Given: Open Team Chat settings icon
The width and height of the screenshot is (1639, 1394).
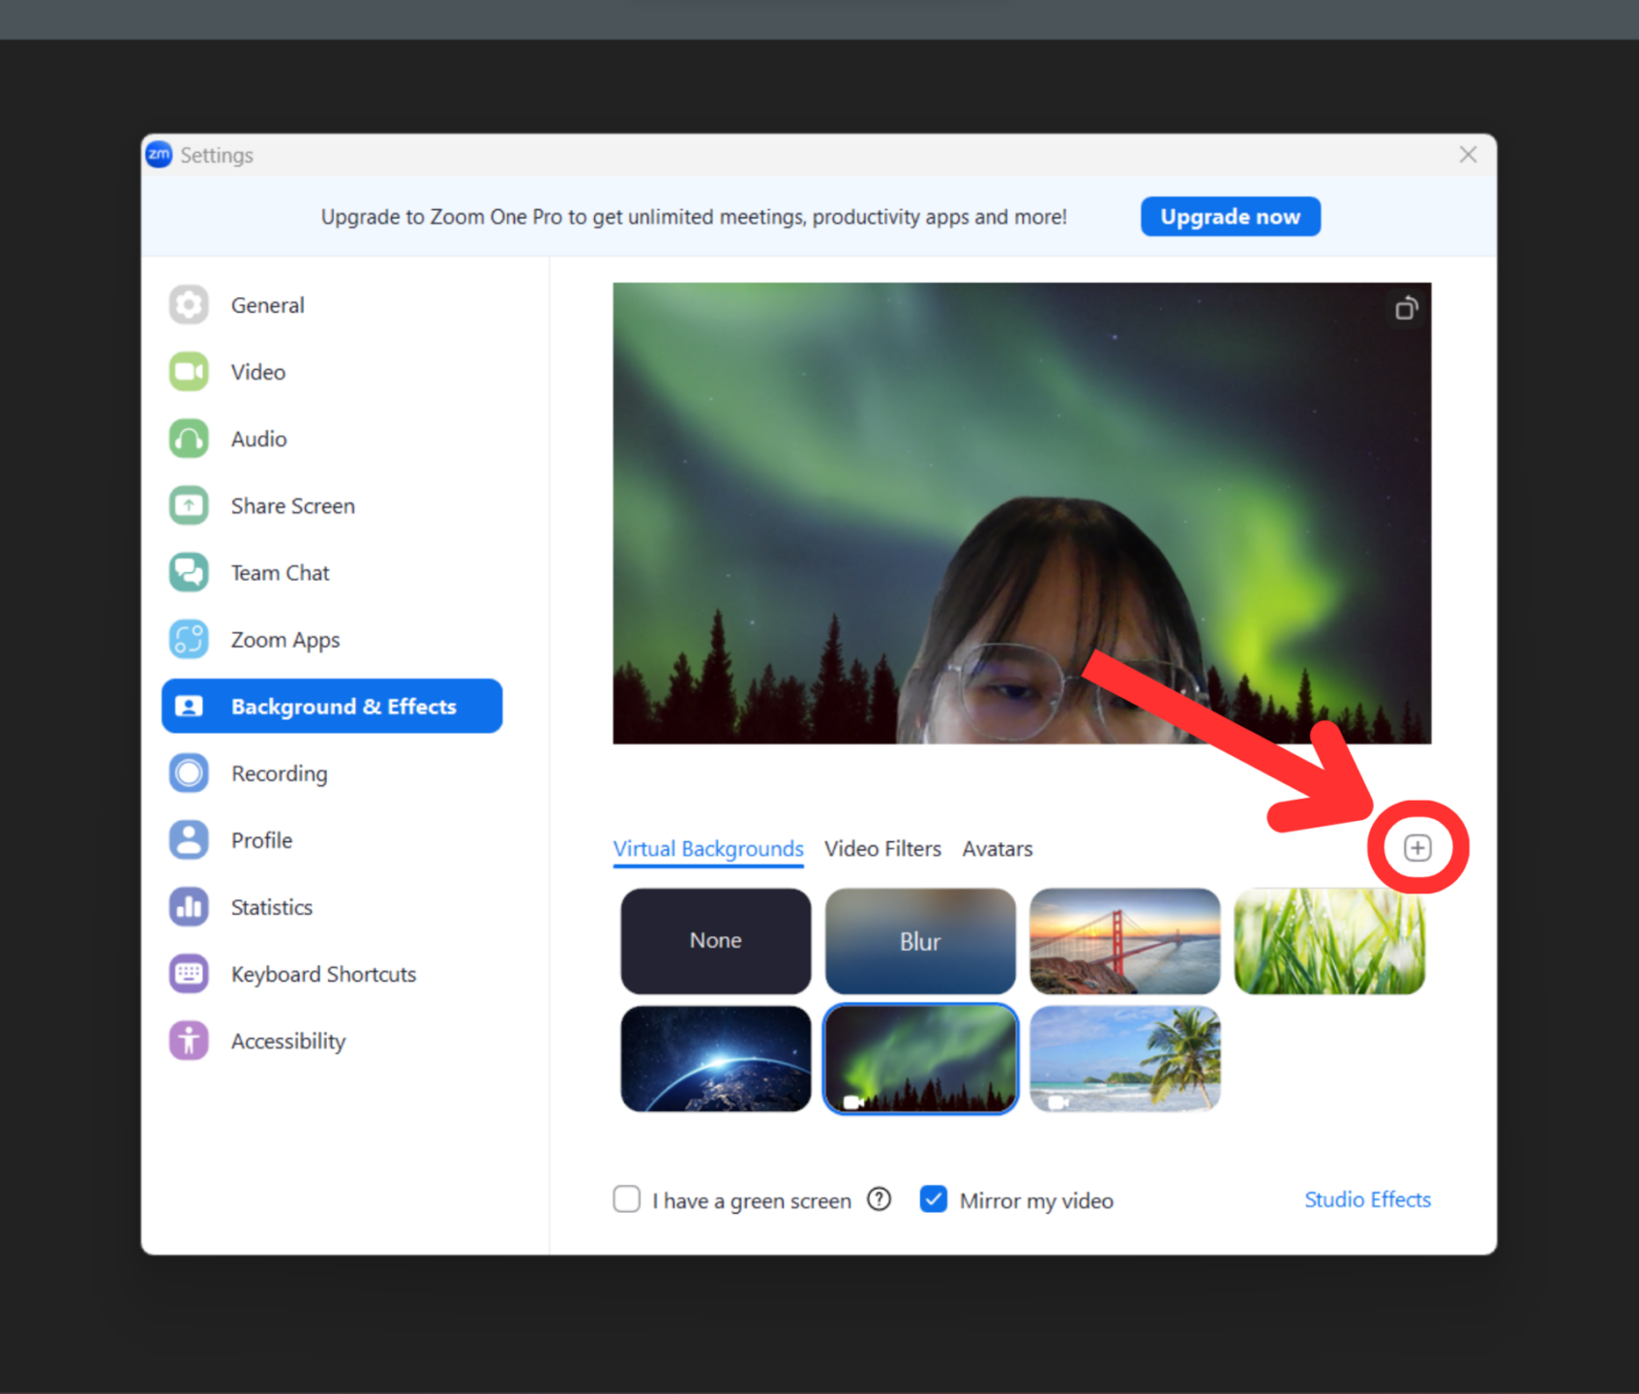Looking at the screenshot, I should (x=189, y=572).
